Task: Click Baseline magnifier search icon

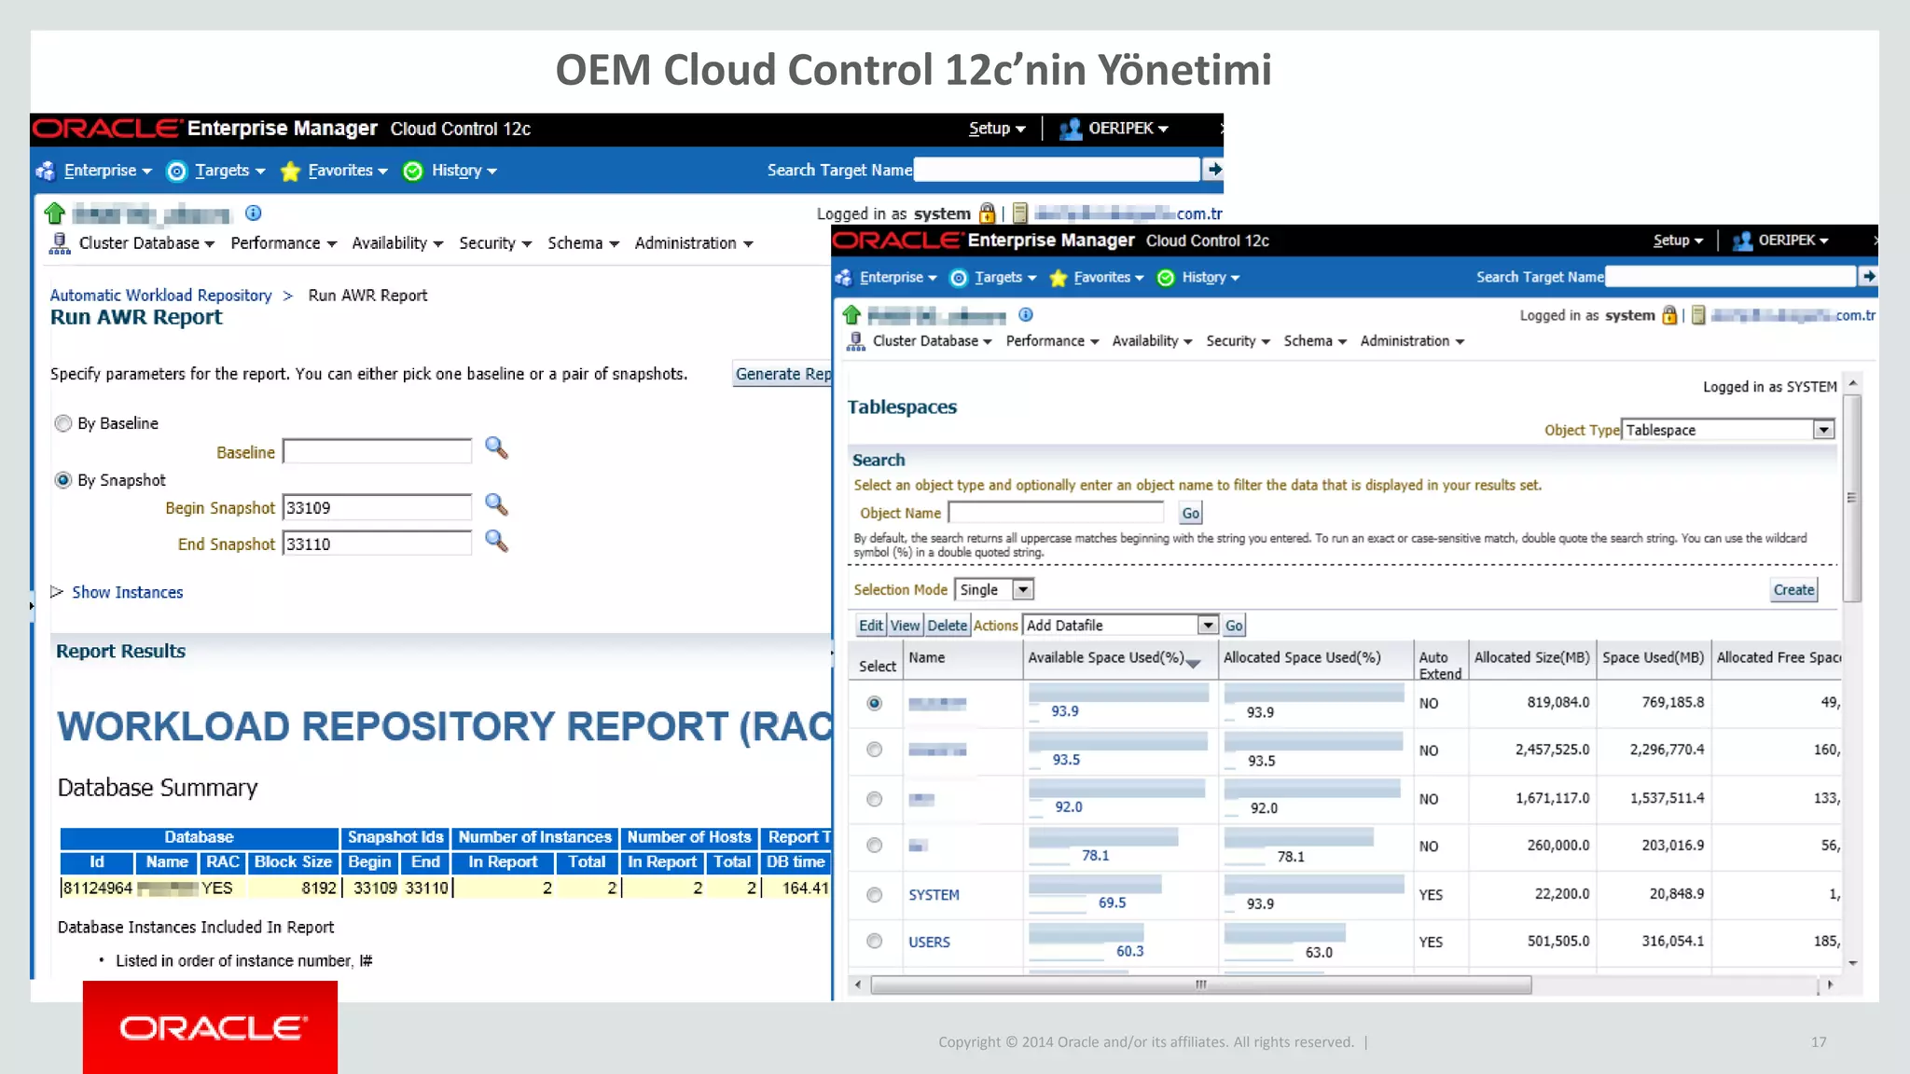Action: pos(496,449)
